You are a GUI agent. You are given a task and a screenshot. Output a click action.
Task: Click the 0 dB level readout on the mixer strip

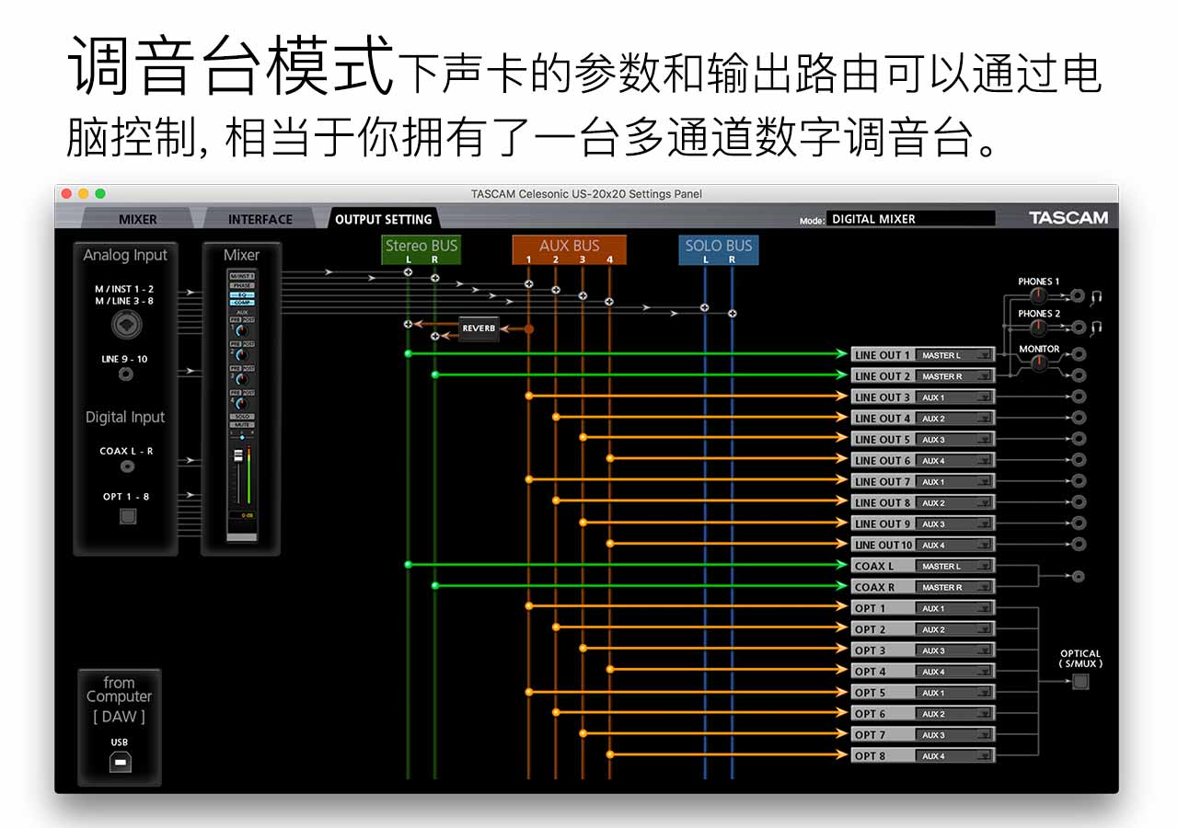[x=241, y=515]
